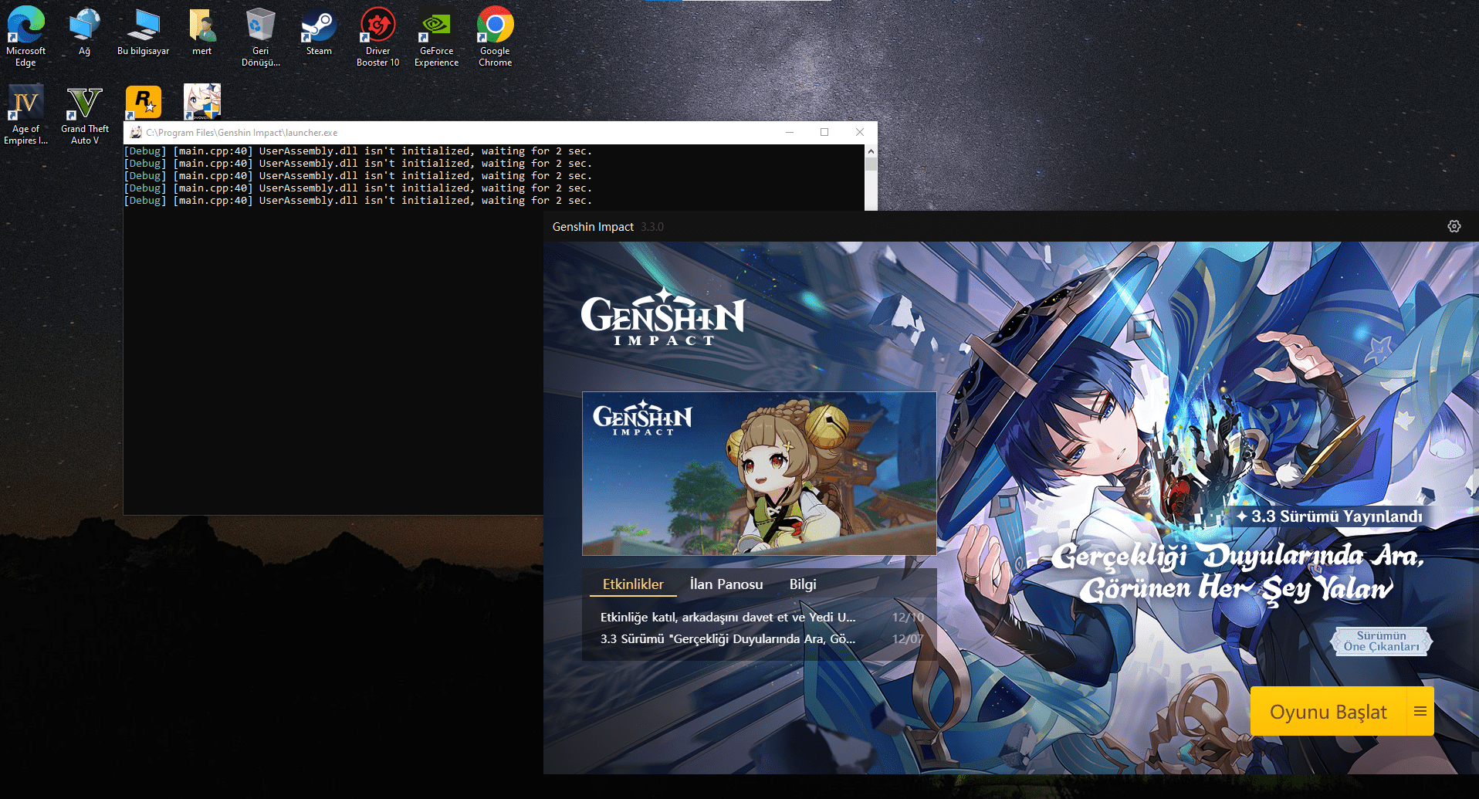Switch to the Bilgi tab
The width and height of the screenshot is (1479, 799).
pyautogui.click(x=803, y=584)
